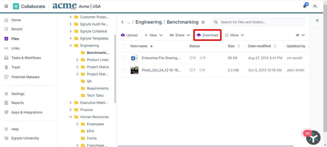Collapse the right panel with double-chevron
The height and width of the screenshot is (147, 327).
point(317,21)
